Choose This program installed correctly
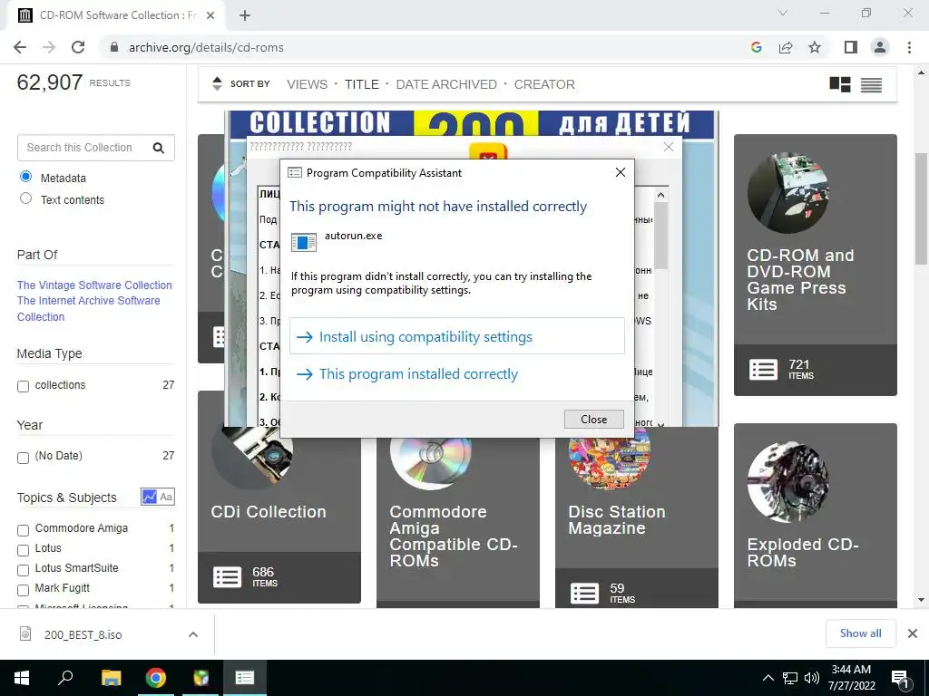 pyautogui.click(x=457, y=373)
